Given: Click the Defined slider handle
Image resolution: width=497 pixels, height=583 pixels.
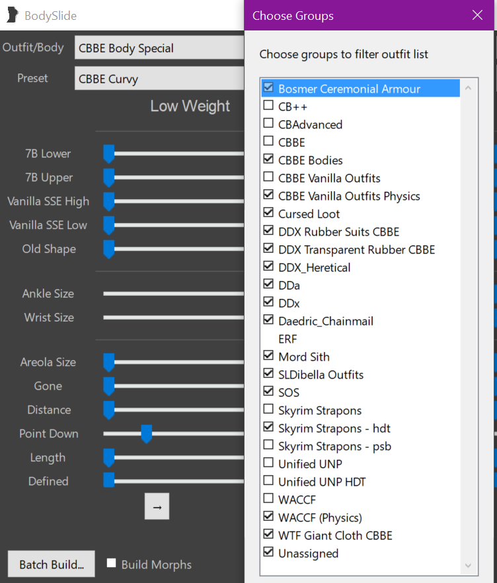Looking at the screenshot, I should (x=109, y=480).
